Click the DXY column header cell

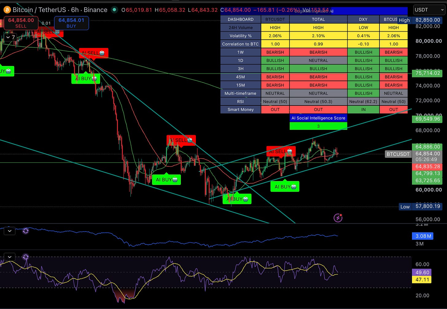pyautogui.click(x=363, y=19)
